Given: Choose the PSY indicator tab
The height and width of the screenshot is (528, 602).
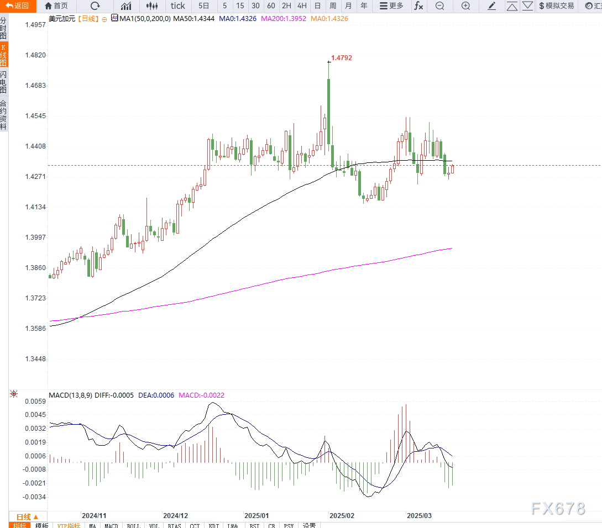Looking at the screenshot, I should pos(289,525).
